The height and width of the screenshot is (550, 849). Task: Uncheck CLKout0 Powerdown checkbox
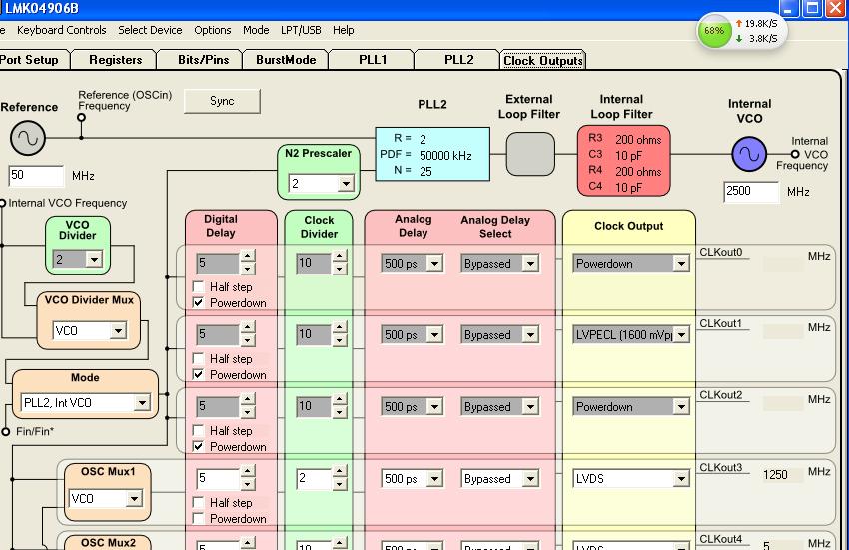click(198, 303)
